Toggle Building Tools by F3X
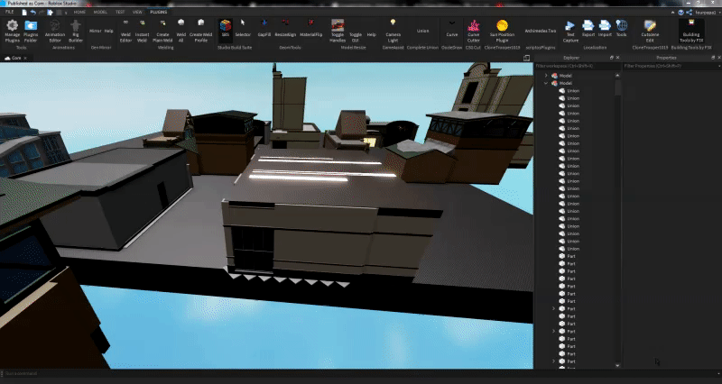Screen dimensions: 722x384 coord(691,31)
